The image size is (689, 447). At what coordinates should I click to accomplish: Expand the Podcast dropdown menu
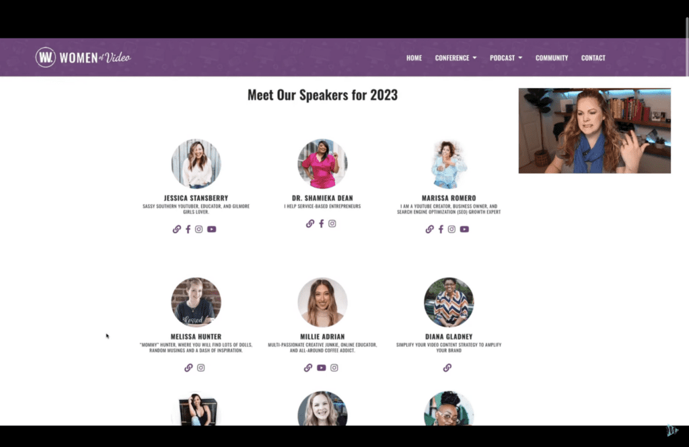pyautogui.click(x=506, y=58)
